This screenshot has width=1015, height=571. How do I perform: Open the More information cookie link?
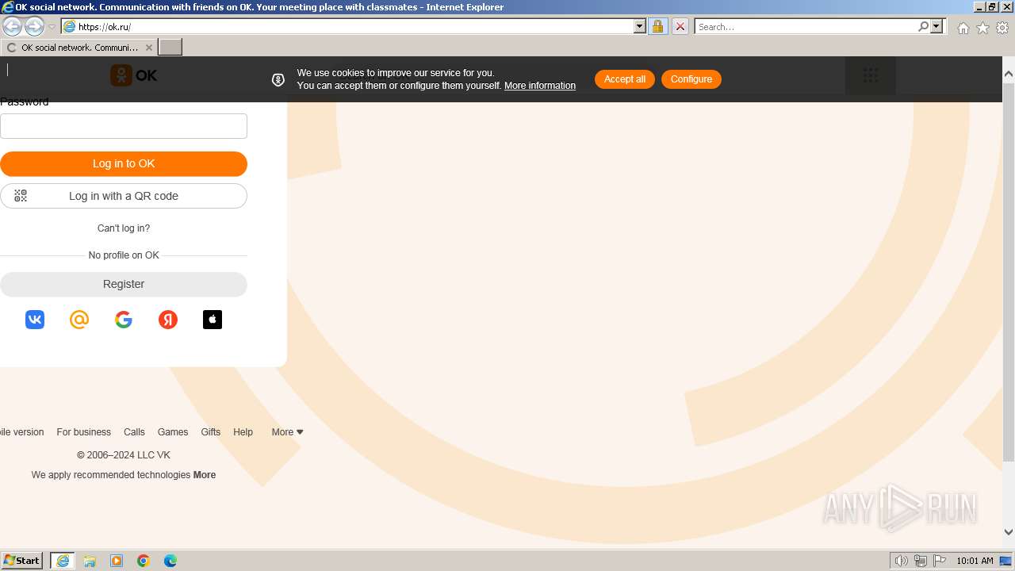540,86
